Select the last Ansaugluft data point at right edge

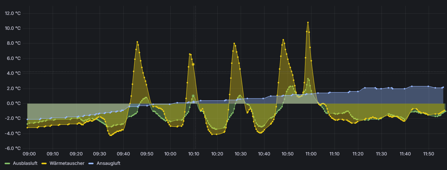pos(443,87)
